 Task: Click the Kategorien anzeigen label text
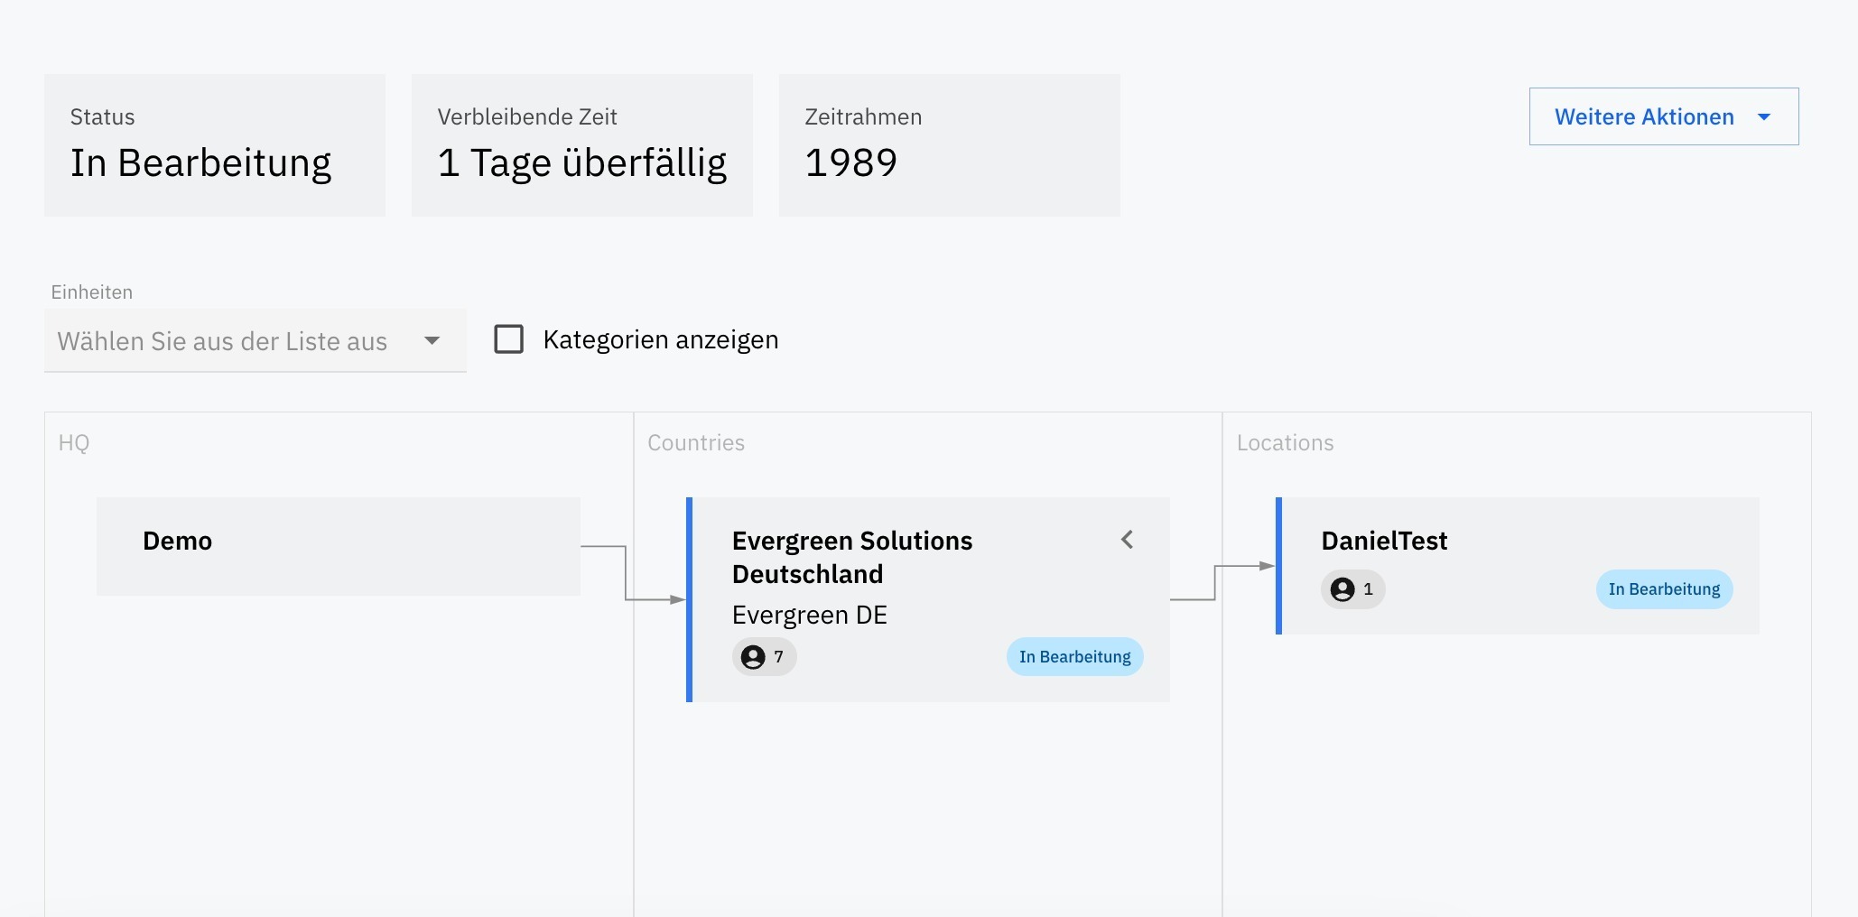pyautogui.click(x=660, y=339)
